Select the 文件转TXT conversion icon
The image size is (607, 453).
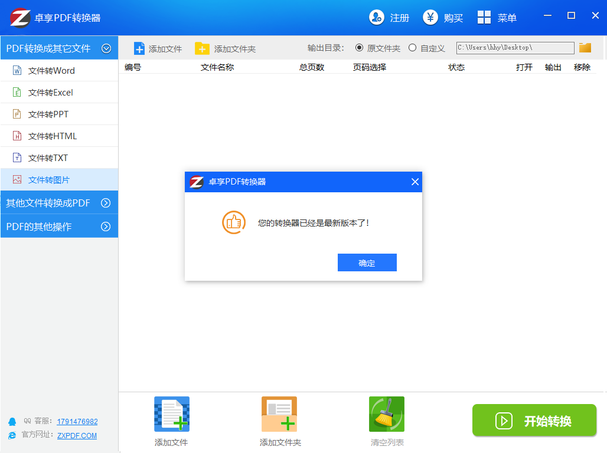point(18,157)
